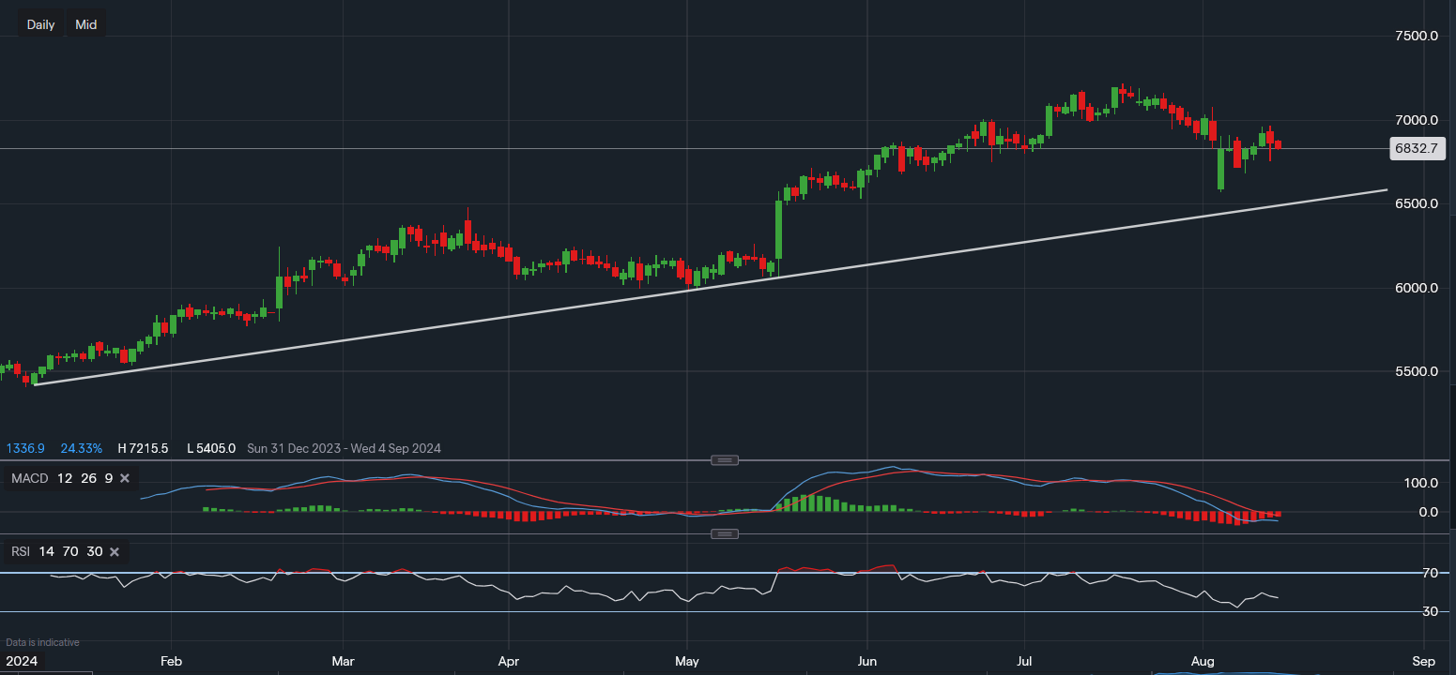The image size is (1456, 675).
Task: Click the 7500.0 level on price axis
Action: coord(1416,36)
